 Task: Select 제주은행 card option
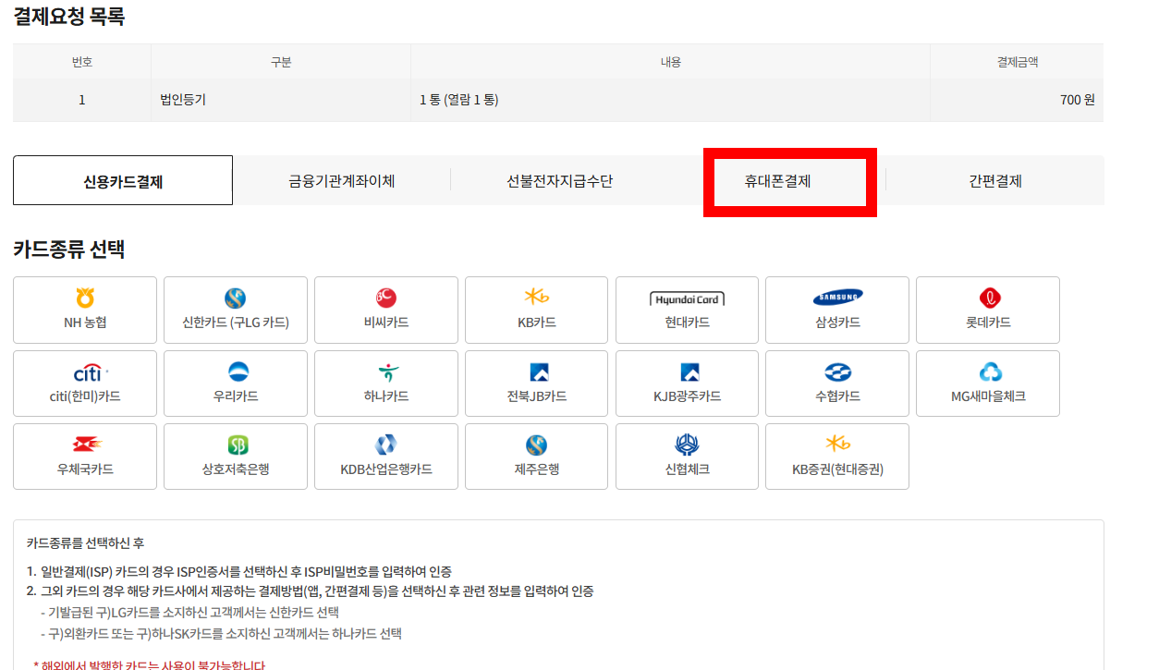(537, 457)
